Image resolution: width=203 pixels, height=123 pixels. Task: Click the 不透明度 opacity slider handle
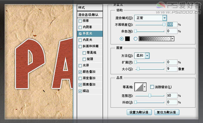(164, 24)
